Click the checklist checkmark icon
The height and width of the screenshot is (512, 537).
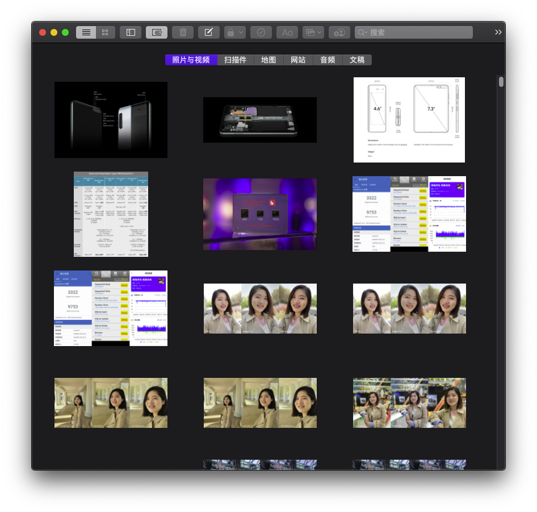tap(261, 32)
